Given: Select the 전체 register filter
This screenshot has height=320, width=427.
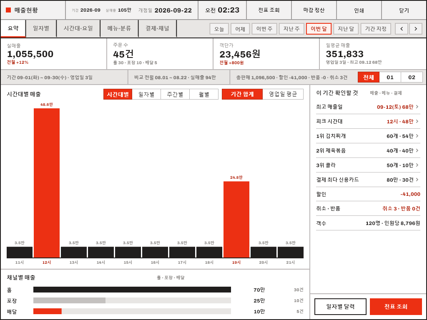Looking at the screenshot, I should pyautogui.click(x=369, y=77).
